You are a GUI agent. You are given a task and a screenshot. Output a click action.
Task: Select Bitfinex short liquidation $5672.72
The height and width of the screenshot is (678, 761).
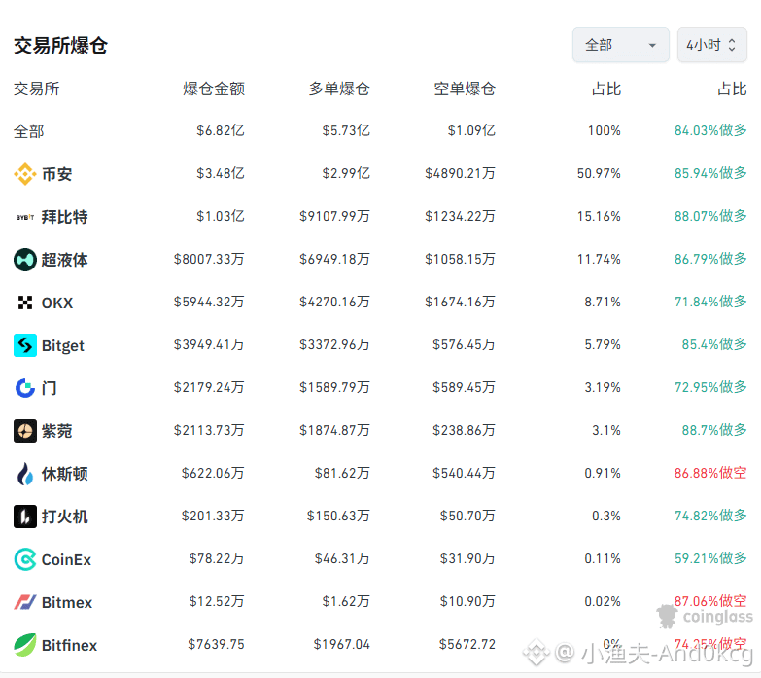[467, 644]
